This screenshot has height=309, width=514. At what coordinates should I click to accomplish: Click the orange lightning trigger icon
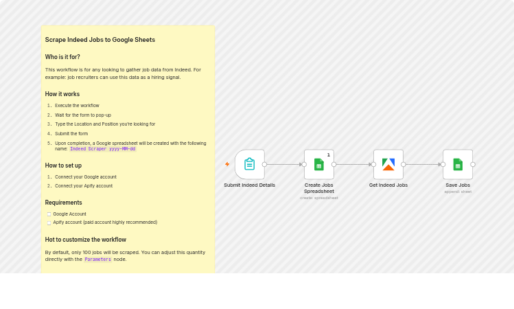(x=227, y=164)
